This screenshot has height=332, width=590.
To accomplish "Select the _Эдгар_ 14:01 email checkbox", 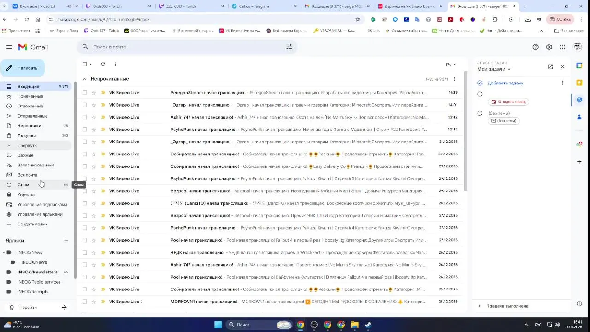I will click(84, 105).
